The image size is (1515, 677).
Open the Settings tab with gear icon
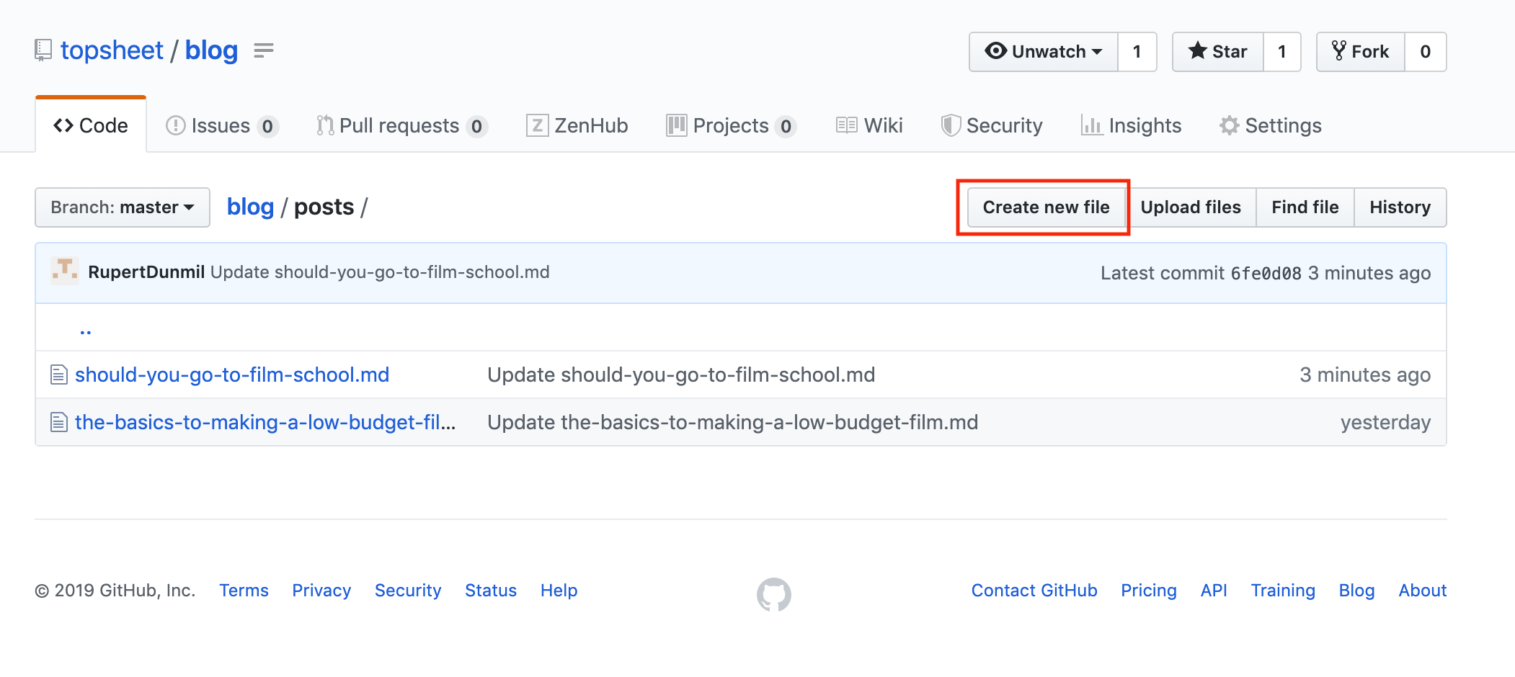(1270, 125)
